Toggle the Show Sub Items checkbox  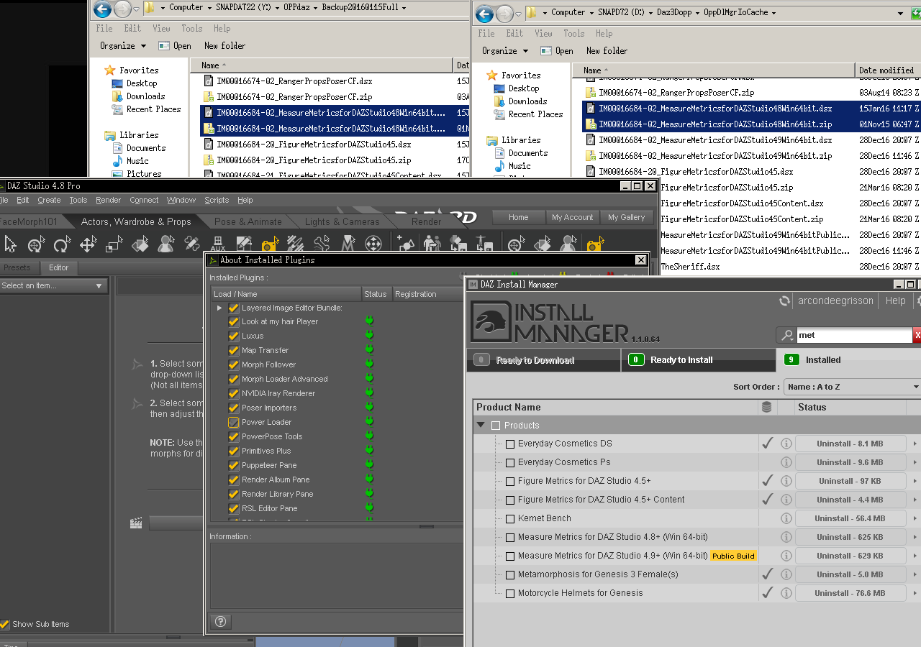pyautogui.click(x=5, y=624)
